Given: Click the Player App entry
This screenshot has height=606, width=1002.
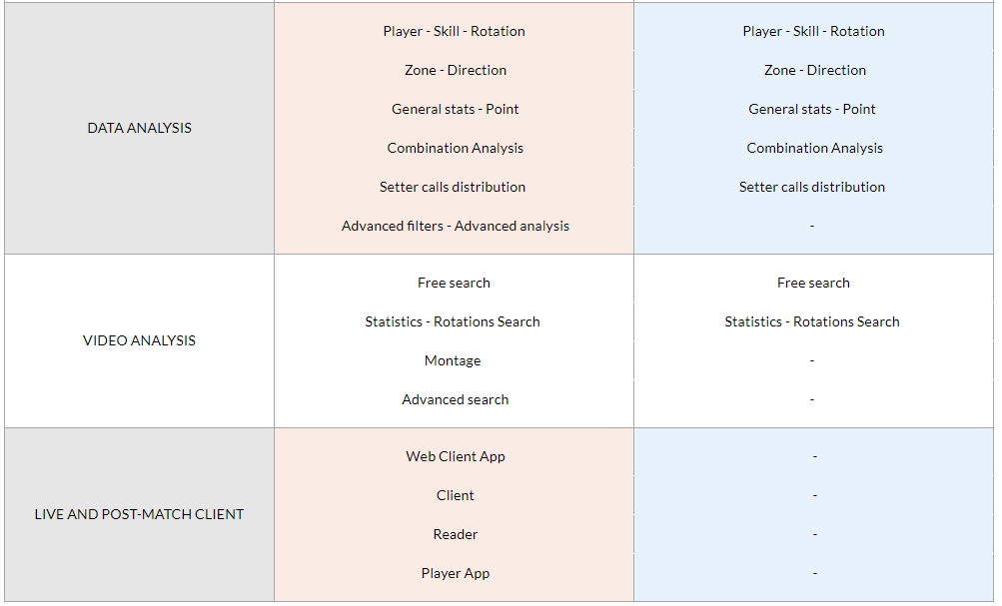Looking at the screenshot, I should click(x=455, y=573).
